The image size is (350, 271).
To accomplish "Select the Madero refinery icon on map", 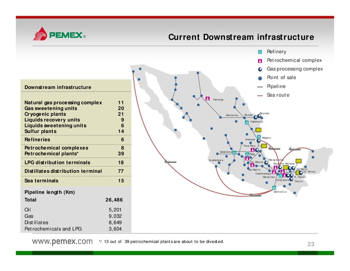I will (259, 137).
